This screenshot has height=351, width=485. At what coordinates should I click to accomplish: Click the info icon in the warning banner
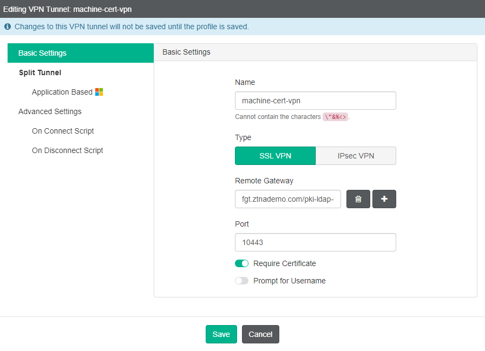tap(6, 27)
